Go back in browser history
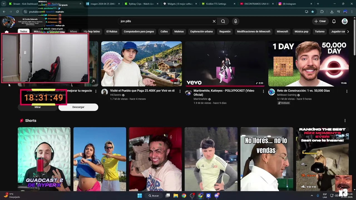Image resolution: width=356 pixels, height=200 pixels. pyautogui.click(x=4, y=12)
